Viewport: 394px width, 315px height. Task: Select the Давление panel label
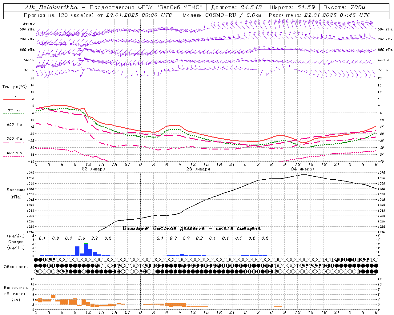pos(16,190)
